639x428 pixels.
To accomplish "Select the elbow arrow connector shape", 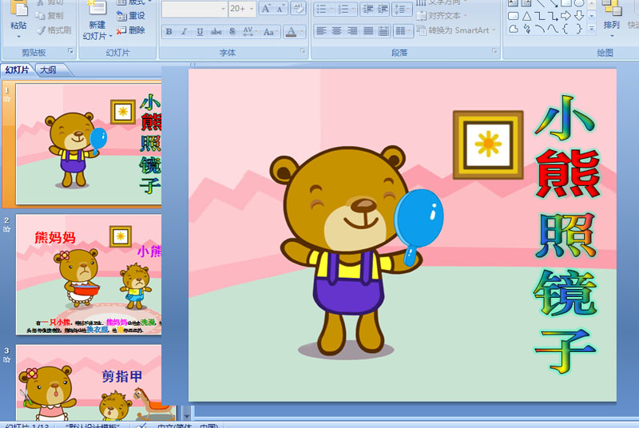I will (x=553, y=16).
